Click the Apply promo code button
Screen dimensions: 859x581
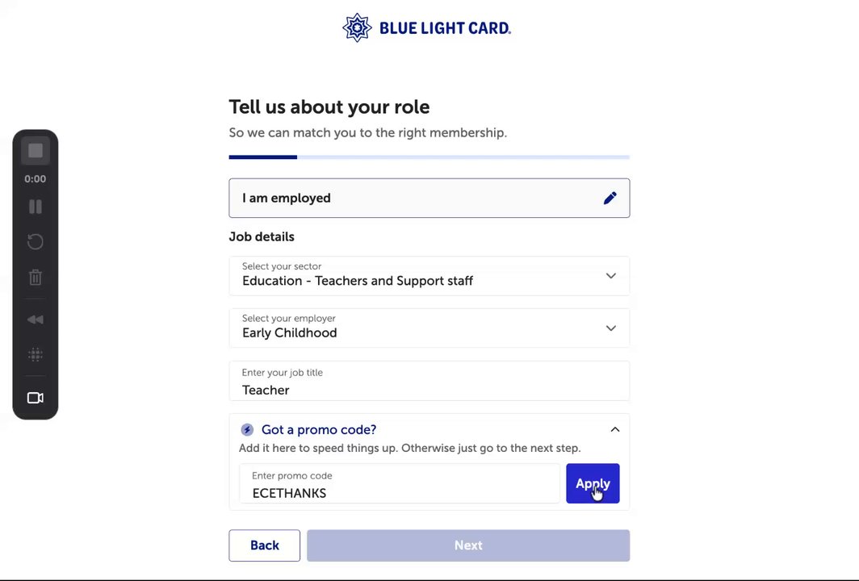coord(593,483)
